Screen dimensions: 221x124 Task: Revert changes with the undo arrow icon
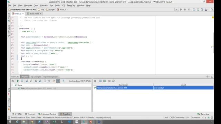pos(206,10)
